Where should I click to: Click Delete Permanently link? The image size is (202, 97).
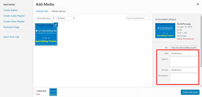click(185, 39)
